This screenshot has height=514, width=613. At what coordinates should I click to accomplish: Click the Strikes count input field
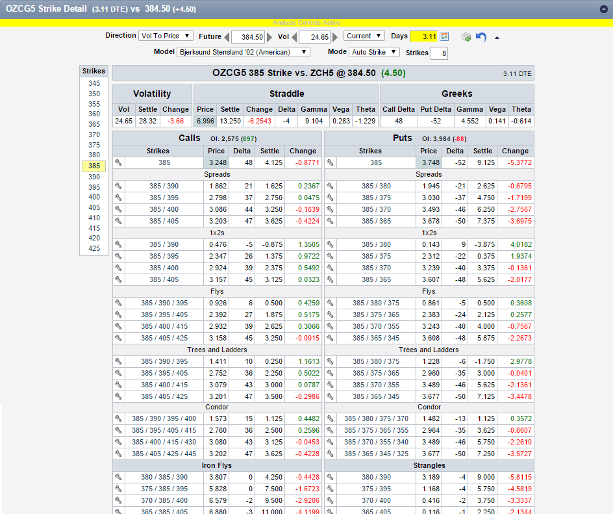point(439,53)
